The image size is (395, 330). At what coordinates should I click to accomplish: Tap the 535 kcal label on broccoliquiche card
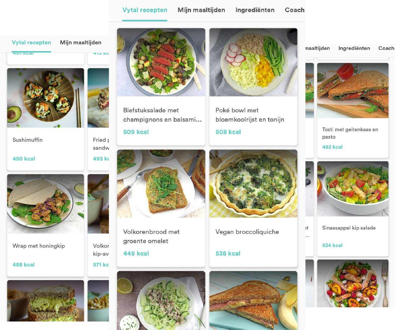click(x=228, y=253)
